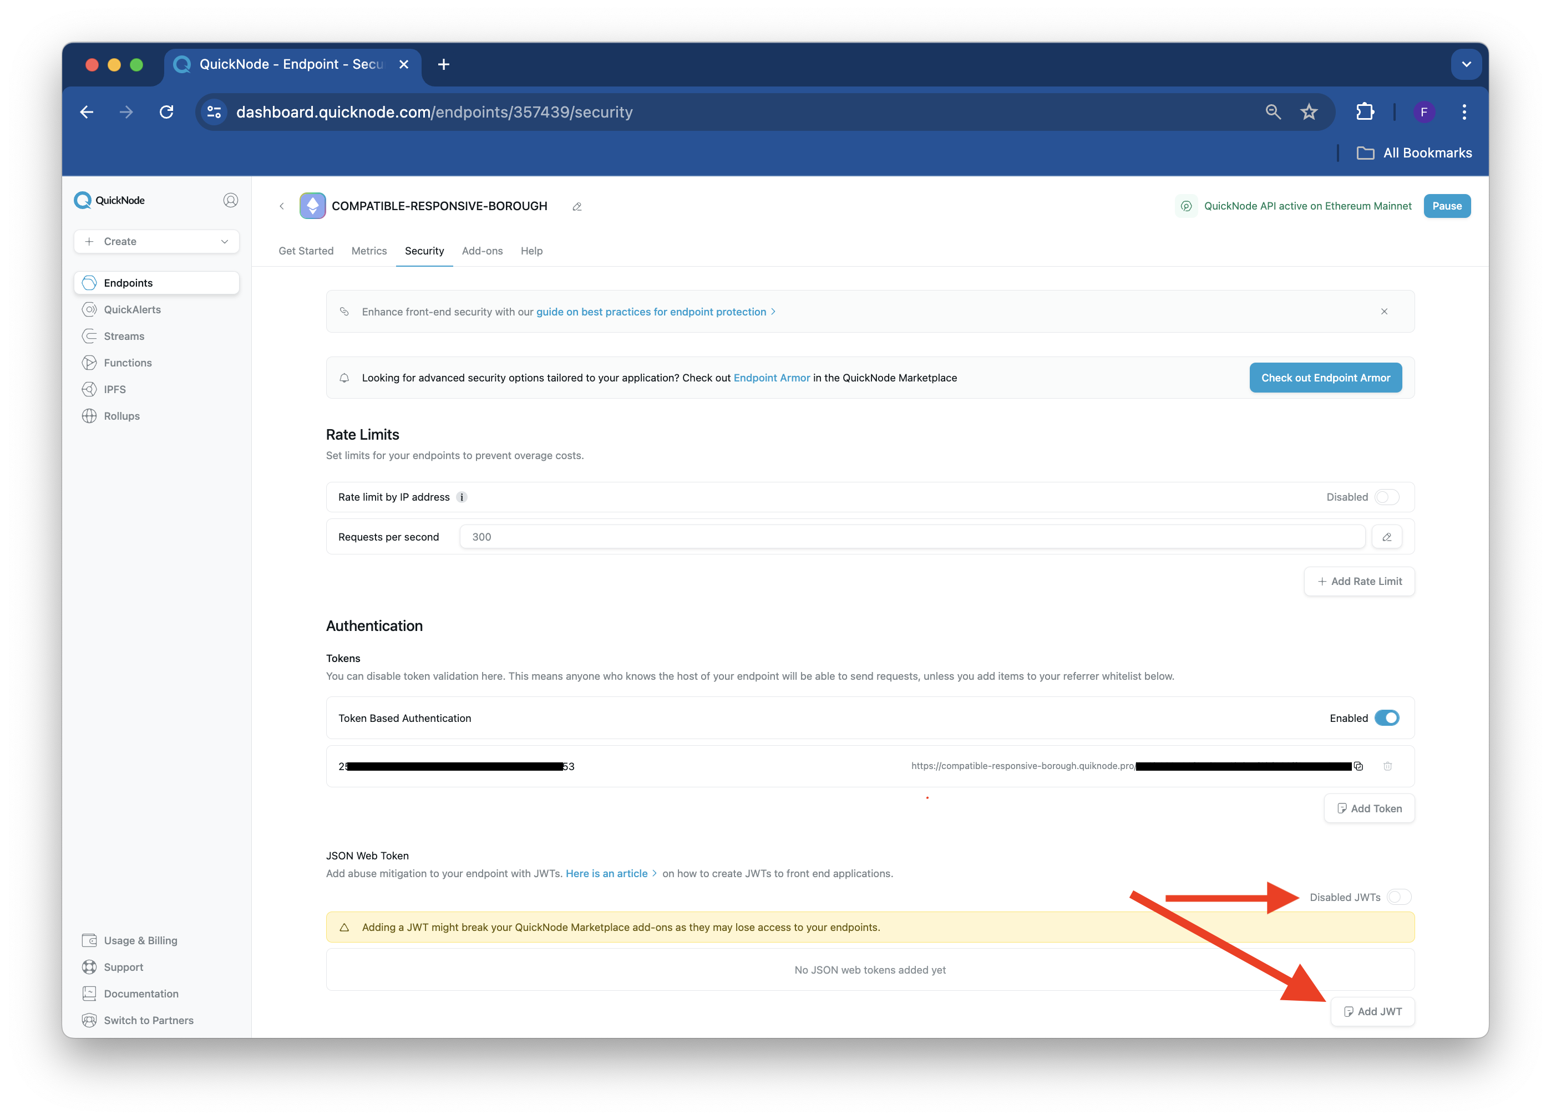This screenshot has height=1120, width=1551.
Task: Toggle Token Based Authentication switch
Action: pos(1387,717)
